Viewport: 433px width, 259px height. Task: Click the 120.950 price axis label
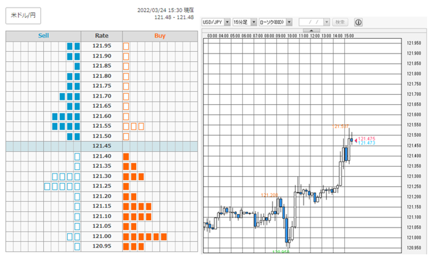pos(414,248)
